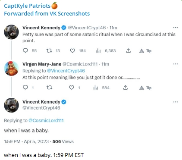Share Virgen Mary-Jane's reply

coord(126,88)
